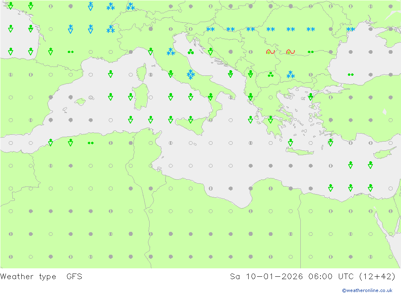Click the right red freezing-rain symbol over Romania
401x294 pixels.
(290, 52)
